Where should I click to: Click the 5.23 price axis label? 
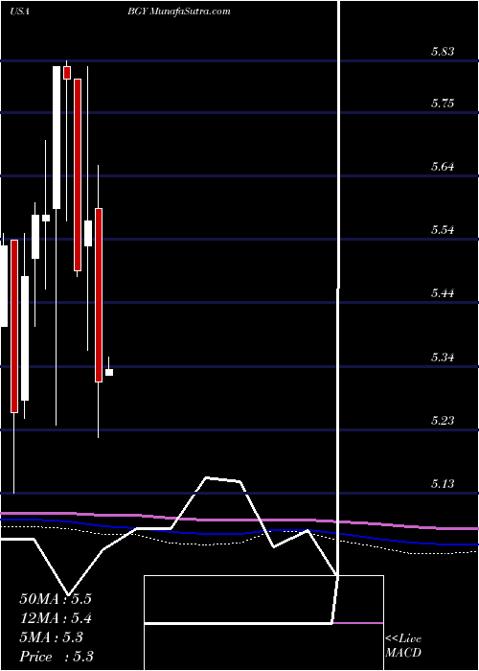tap(443, 421)
